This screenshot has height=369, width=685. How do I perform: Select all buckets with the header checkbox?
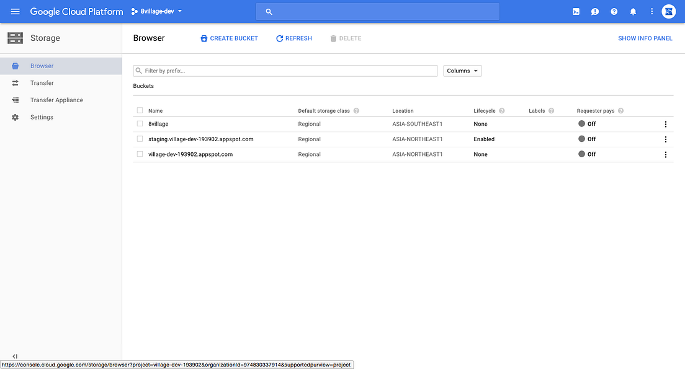pyautogui.click(x=140, y=110)
